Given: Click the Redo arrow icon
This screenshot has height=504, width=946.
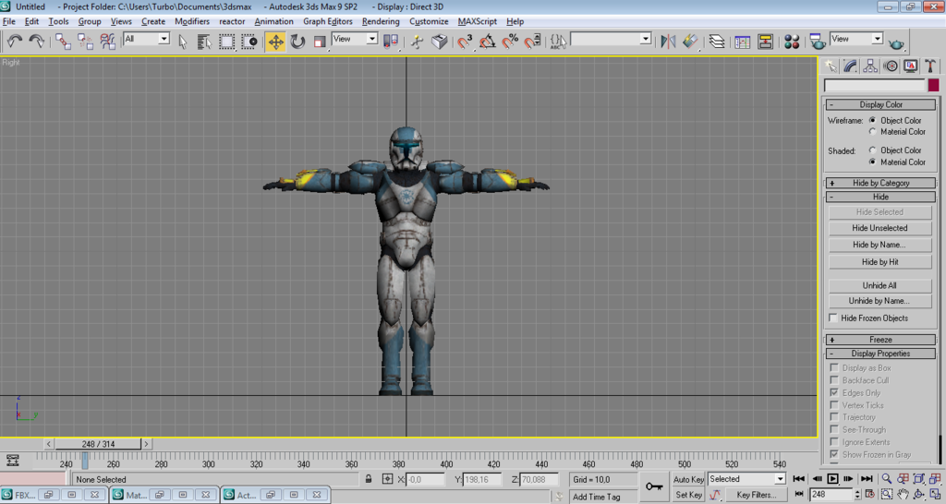Looking at the screenshot, I should click(37, 41).
